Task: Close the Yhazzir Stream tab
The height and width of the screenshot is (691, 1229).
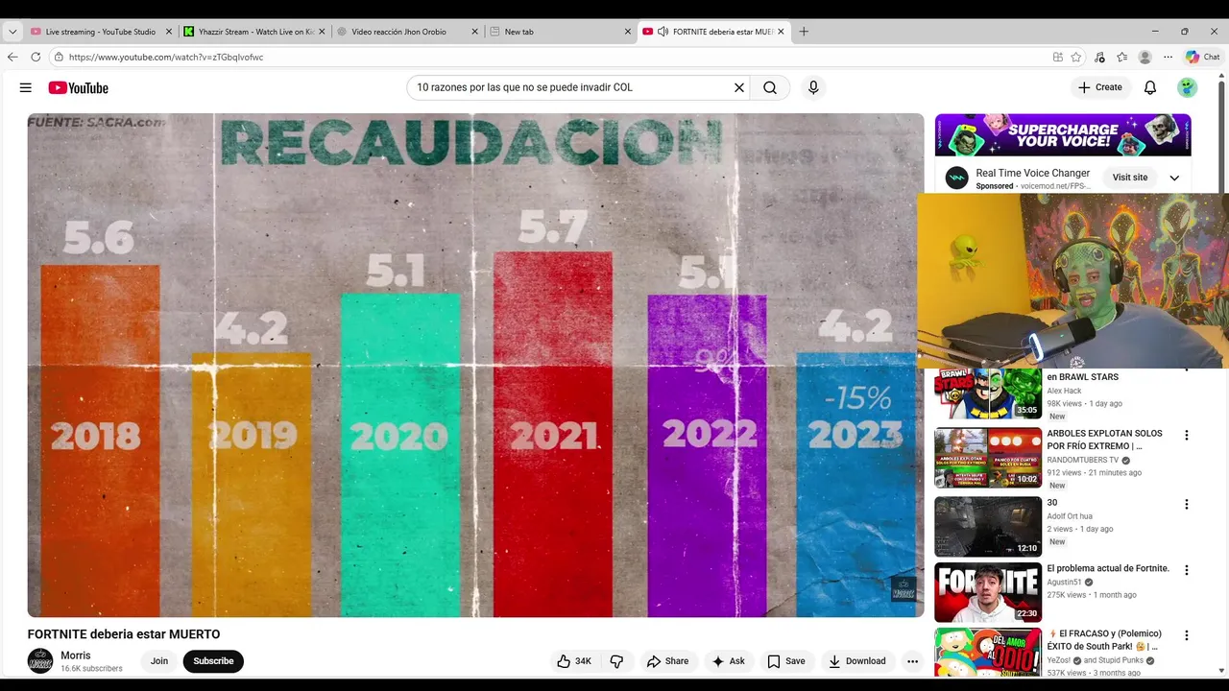Action: [322, 32]
